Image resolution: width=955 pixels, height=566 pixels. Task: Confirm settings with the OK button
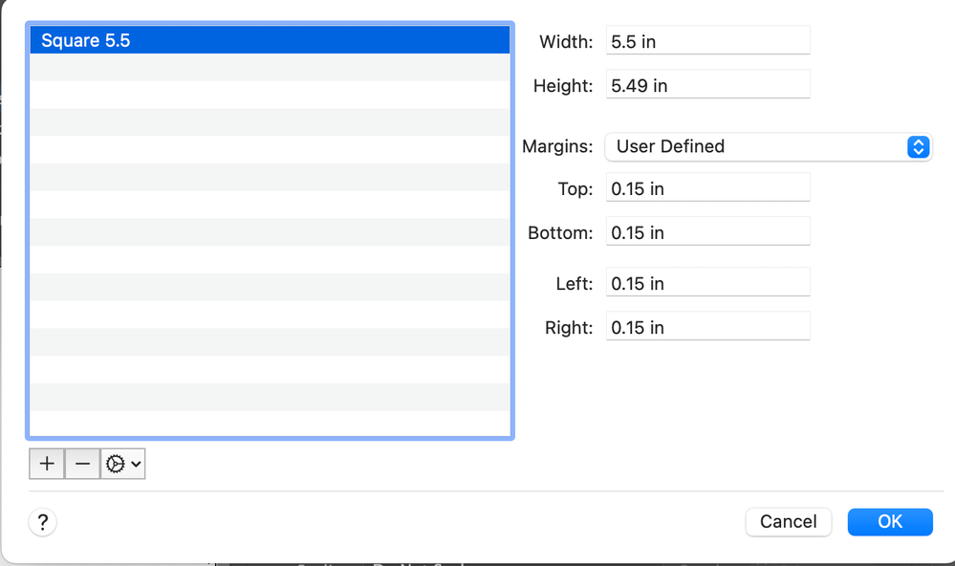tap(889, 521)
